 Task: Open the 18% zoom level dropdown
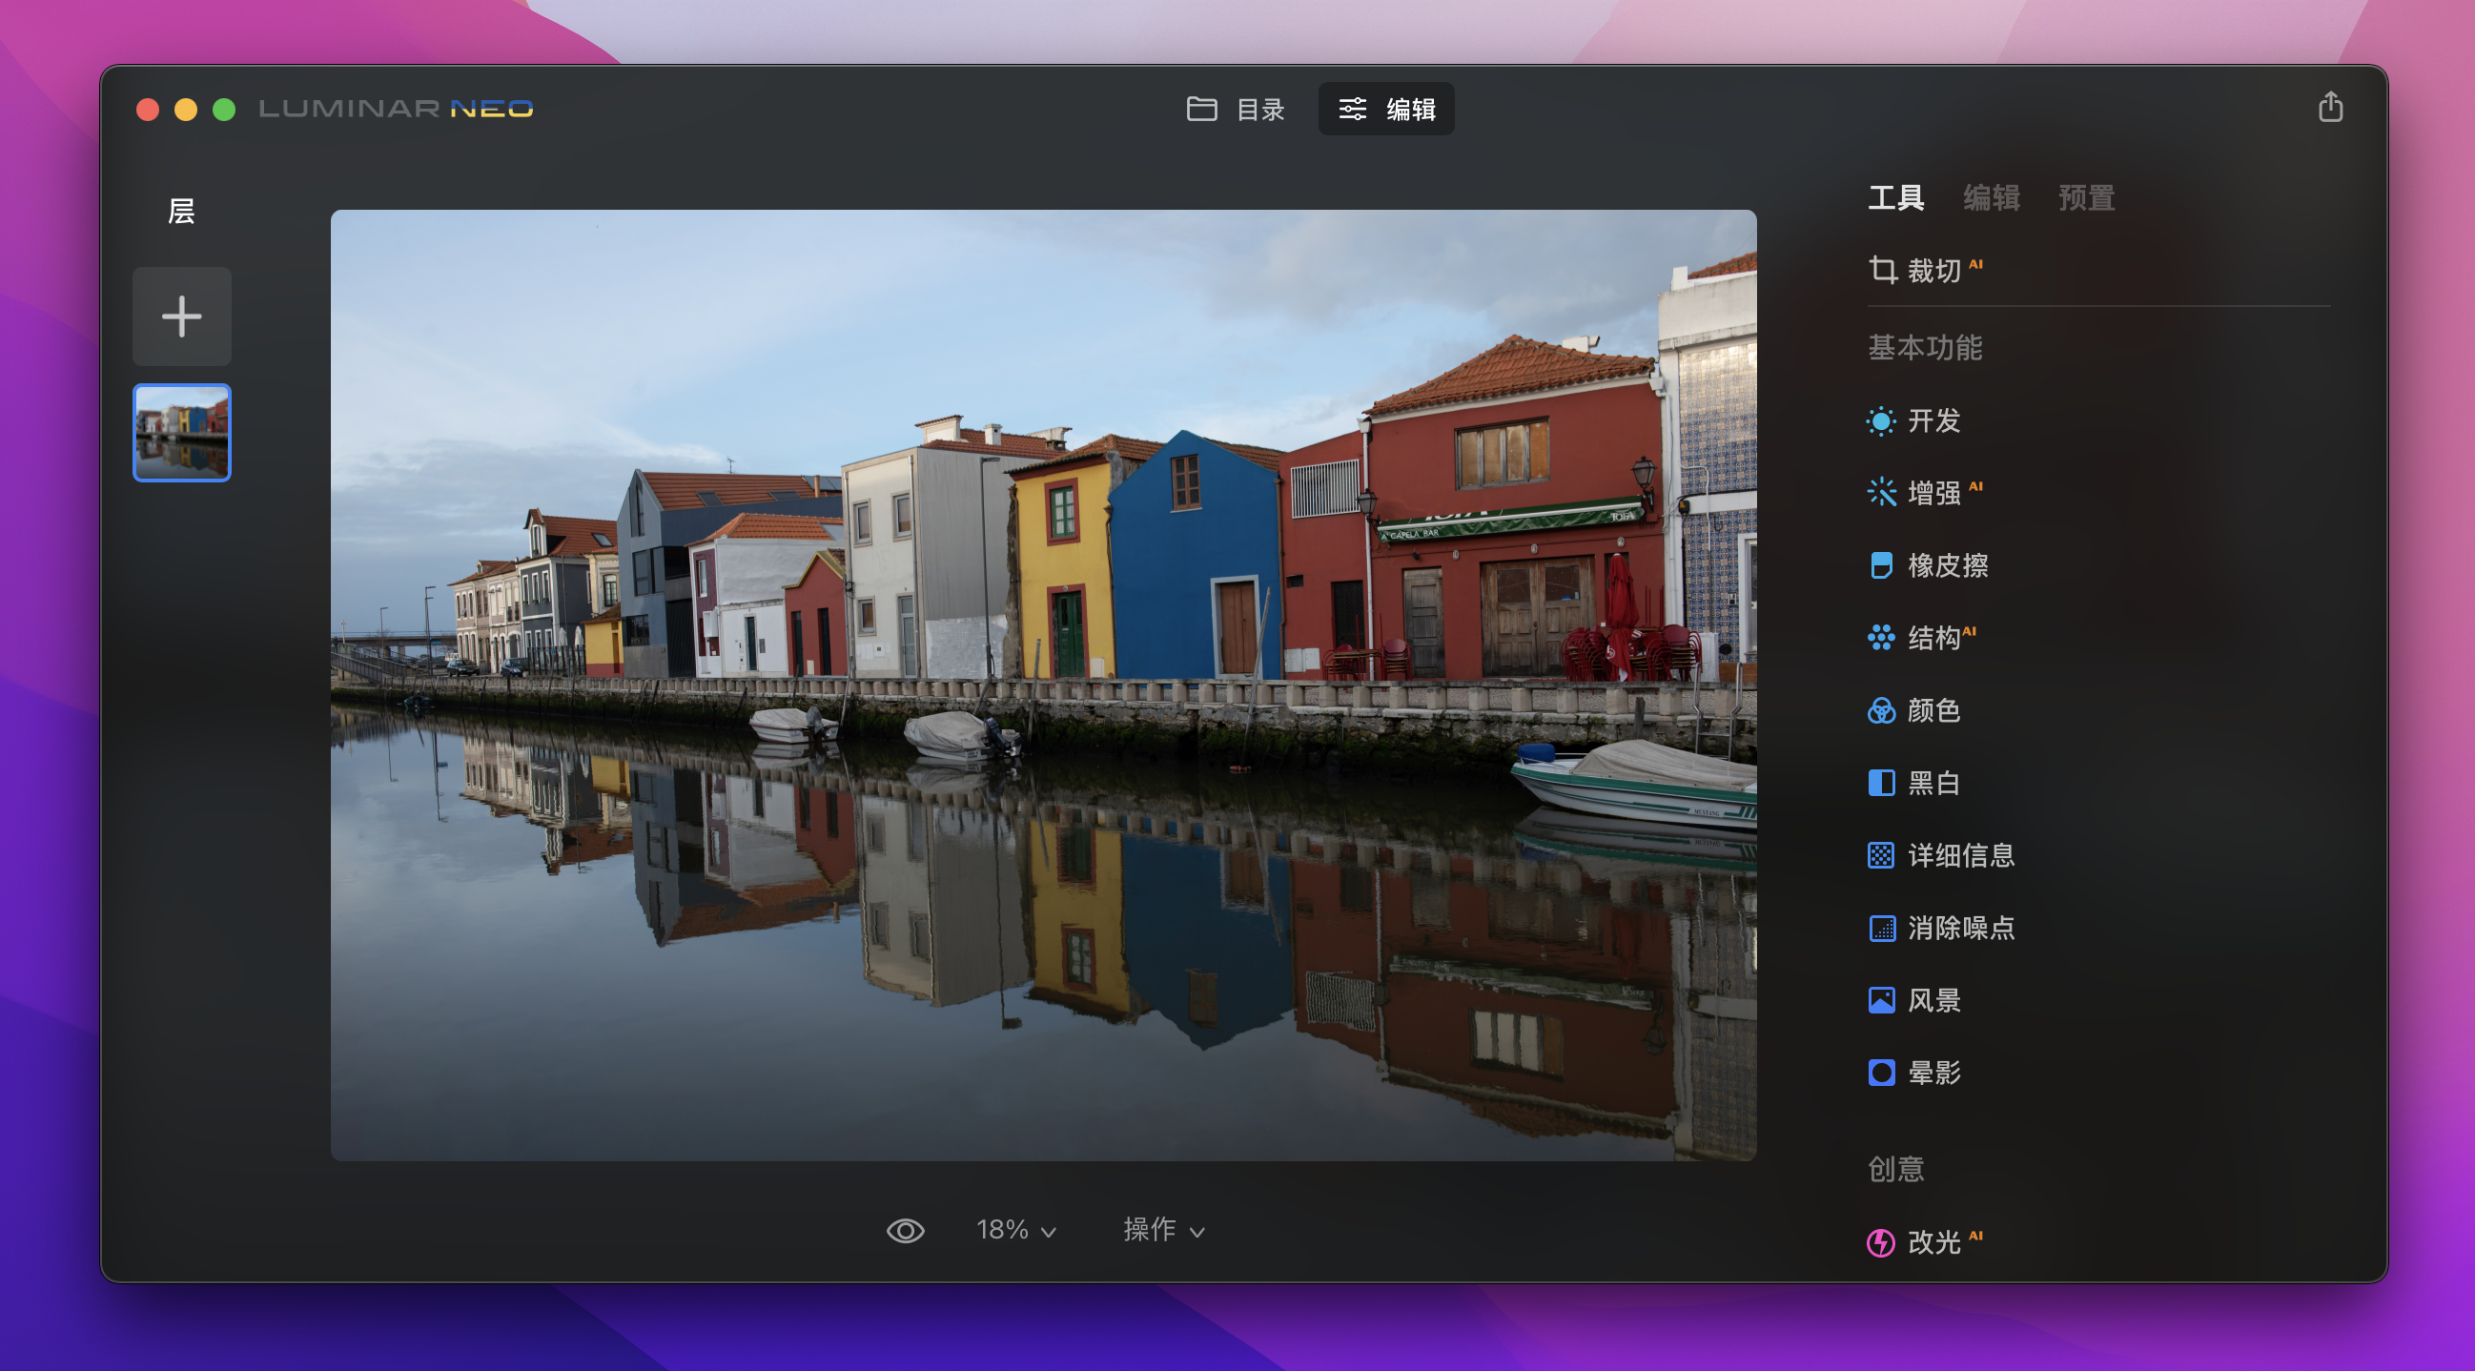(1015, 1231)
